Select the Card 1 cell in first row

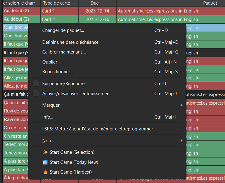click(60, 11)
